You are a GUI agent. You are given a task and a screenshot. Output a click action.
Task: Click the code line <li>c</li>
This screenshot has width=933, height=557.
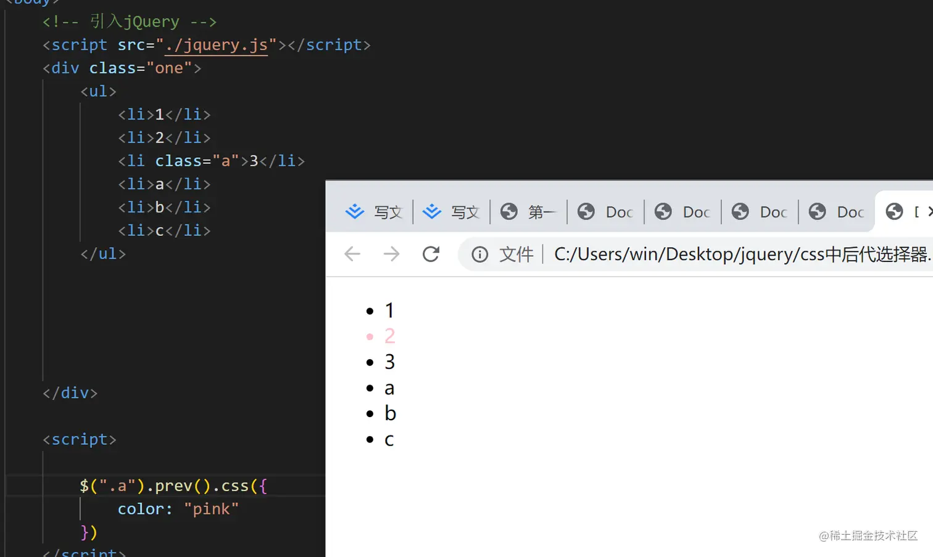point(164,230)
